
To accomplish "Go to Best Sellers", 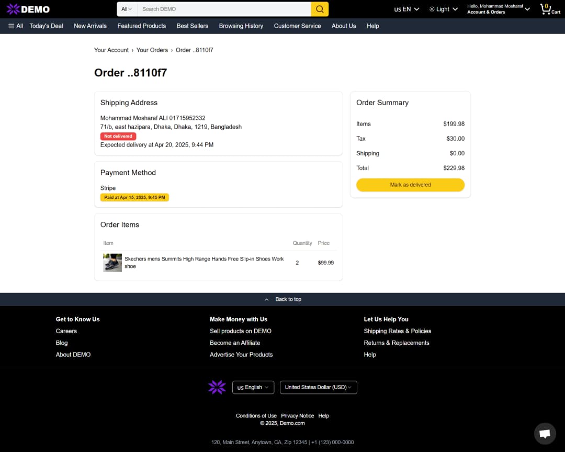I will coord(193,26).
